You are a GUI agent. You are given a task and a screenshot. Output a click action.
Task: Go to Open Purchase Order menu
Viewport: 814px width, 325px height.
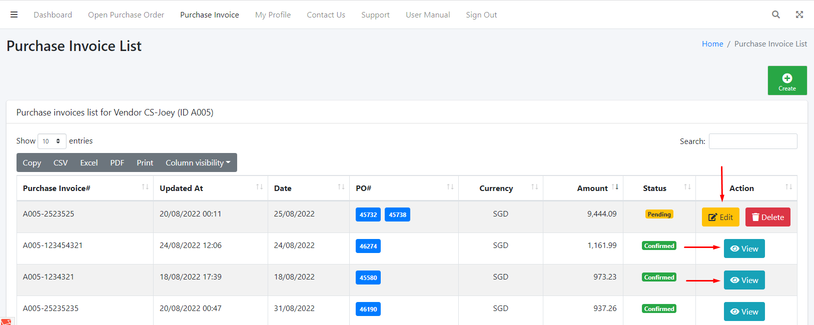126,14
